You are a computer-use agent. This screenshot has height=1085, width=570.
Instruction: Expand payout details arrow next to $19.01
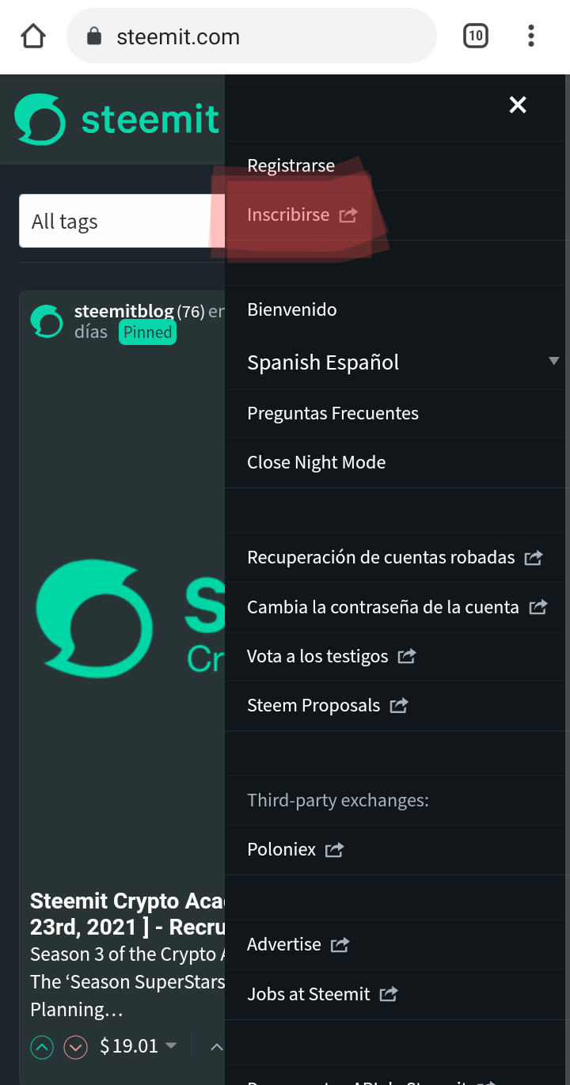[171, 1046]
